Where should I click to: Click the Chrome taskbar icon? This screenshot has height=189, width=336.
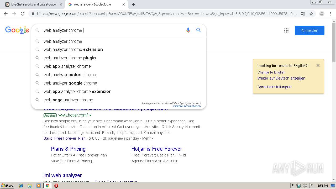(x=47, y=186)
